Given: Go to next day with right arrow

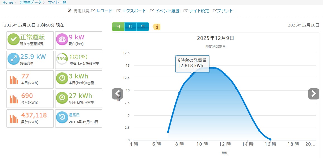Looking at the screenshot, I should (314, 94).
